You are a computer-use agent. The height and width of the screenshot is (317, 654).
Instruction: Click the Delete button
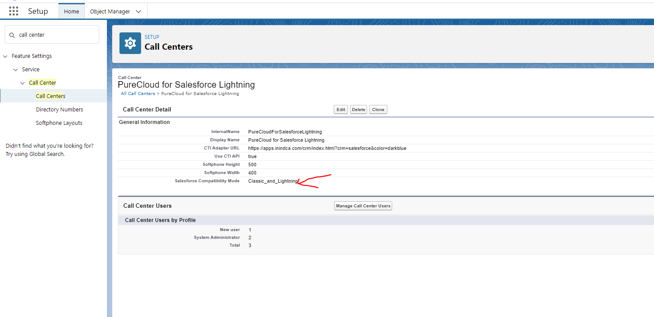358,110
